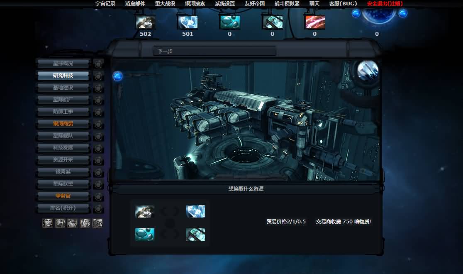
Task: Open 科技发展 in the sidebar
Action: coord(63,147)
